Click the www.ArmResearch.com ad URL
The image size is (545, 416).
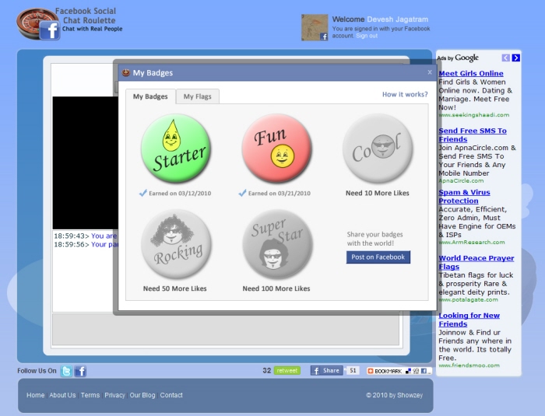472,243
